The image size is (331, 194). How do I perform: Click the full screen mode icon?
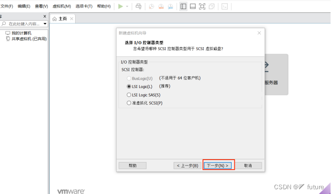point(202,6)
